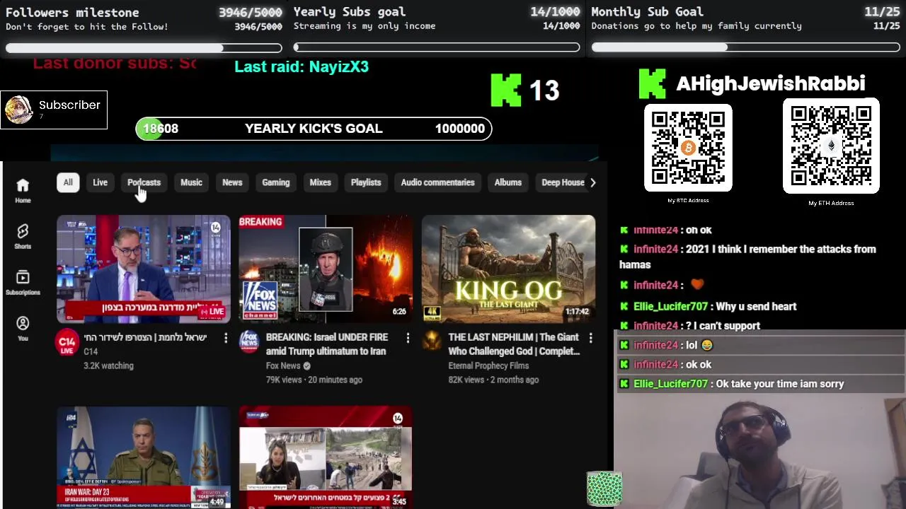
Task: Click the green dice overlay icon
Action: pos(604,488)
